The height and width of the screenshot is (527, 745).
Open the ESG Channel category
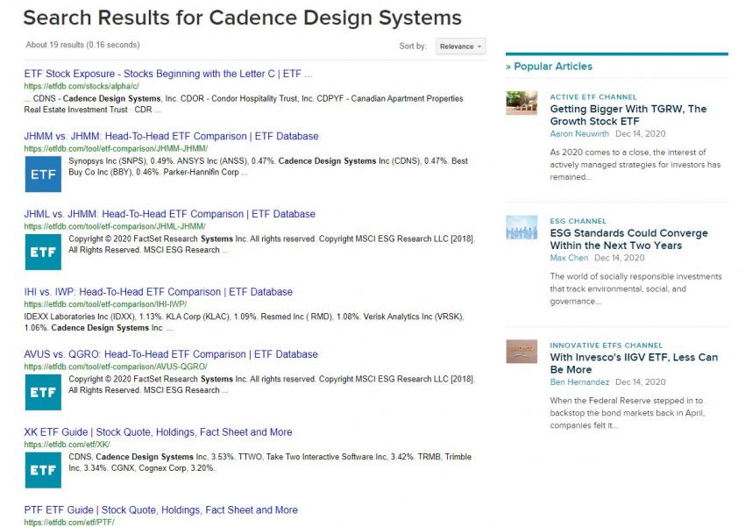(578, 221)
